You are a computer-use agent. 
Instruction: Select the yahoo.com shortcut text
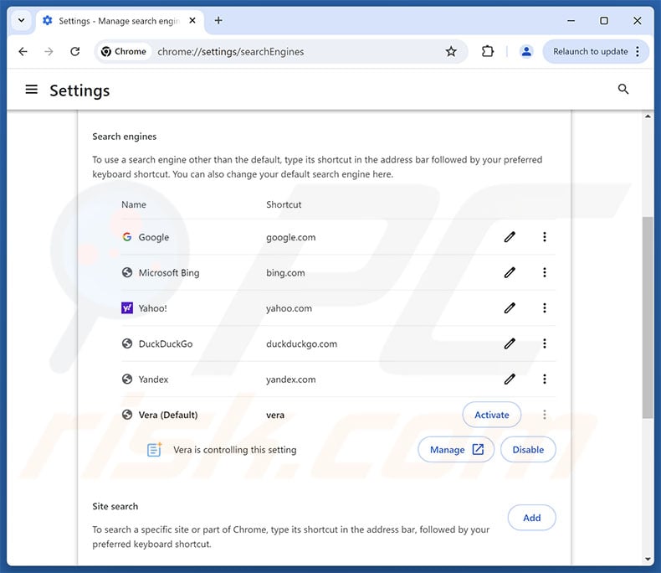click(290, 308)
